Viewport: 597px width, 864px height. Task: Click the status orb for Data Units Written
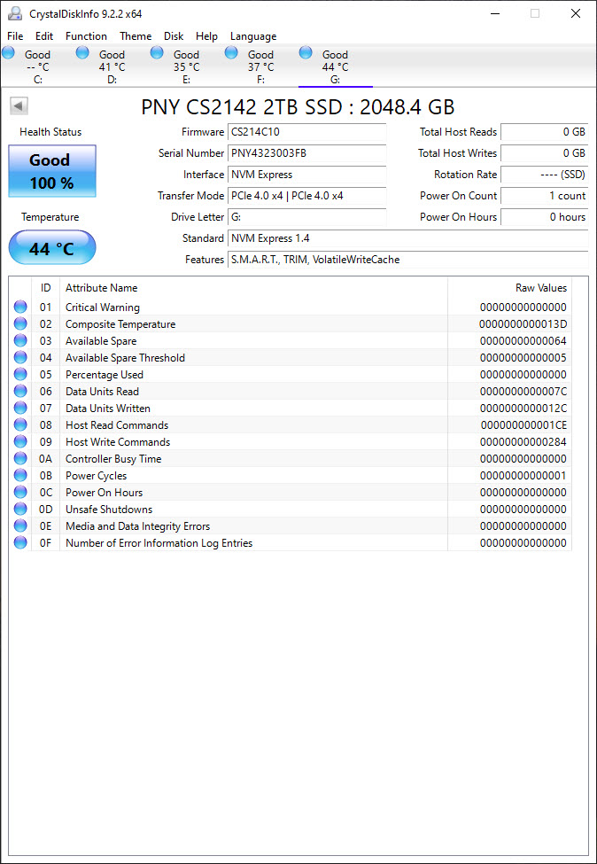[20, 408]
